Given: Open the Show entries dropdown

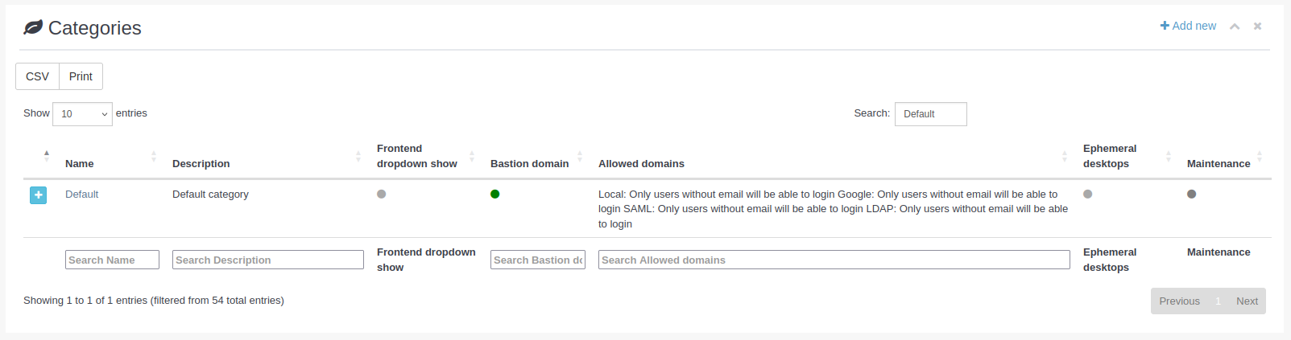Looking at the screenshot, I should click(x=82, y=114).
